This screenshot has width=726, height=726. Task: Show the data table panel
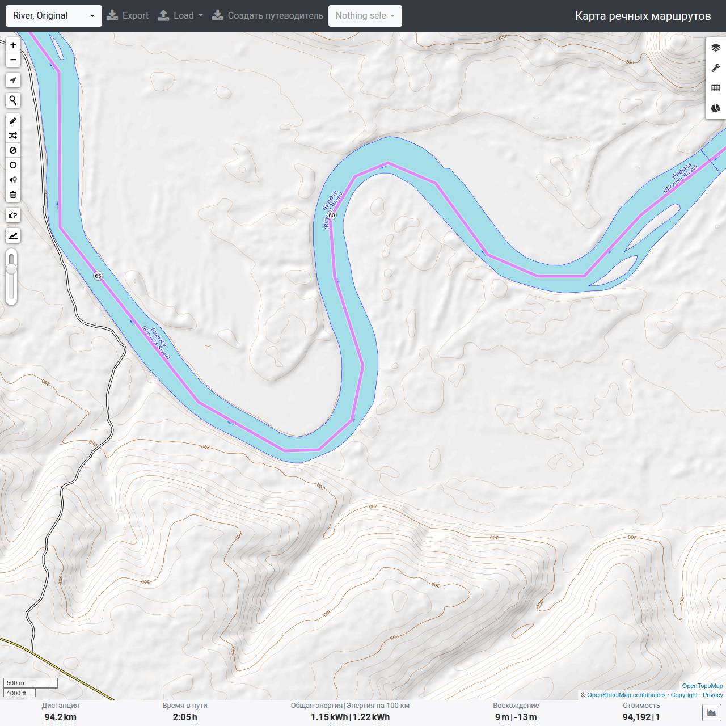click(x=716, y=88)
